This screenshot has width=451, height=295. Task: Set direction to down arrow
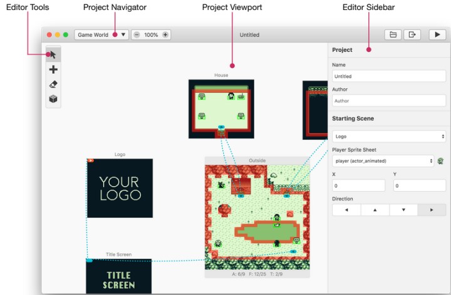point(403,210)
